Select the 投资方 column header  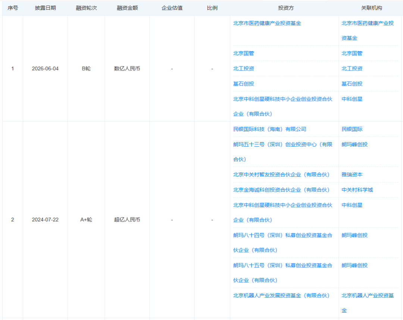coord(286,8)
